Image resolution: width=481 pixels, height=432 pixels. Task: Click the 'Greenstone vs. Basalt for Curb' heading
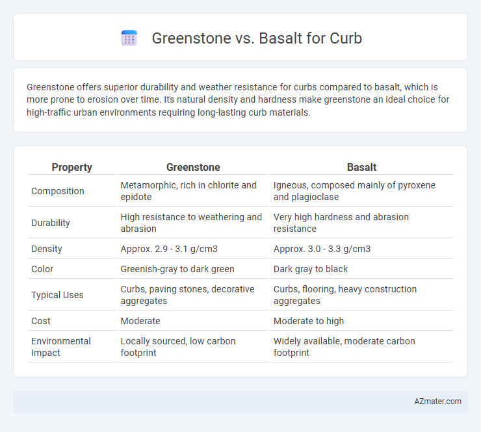pos(257,38)
